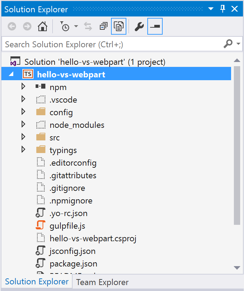This screenshot has height=291, width=244.
Task: Click the package.json JSON icon
Action: 40,263
